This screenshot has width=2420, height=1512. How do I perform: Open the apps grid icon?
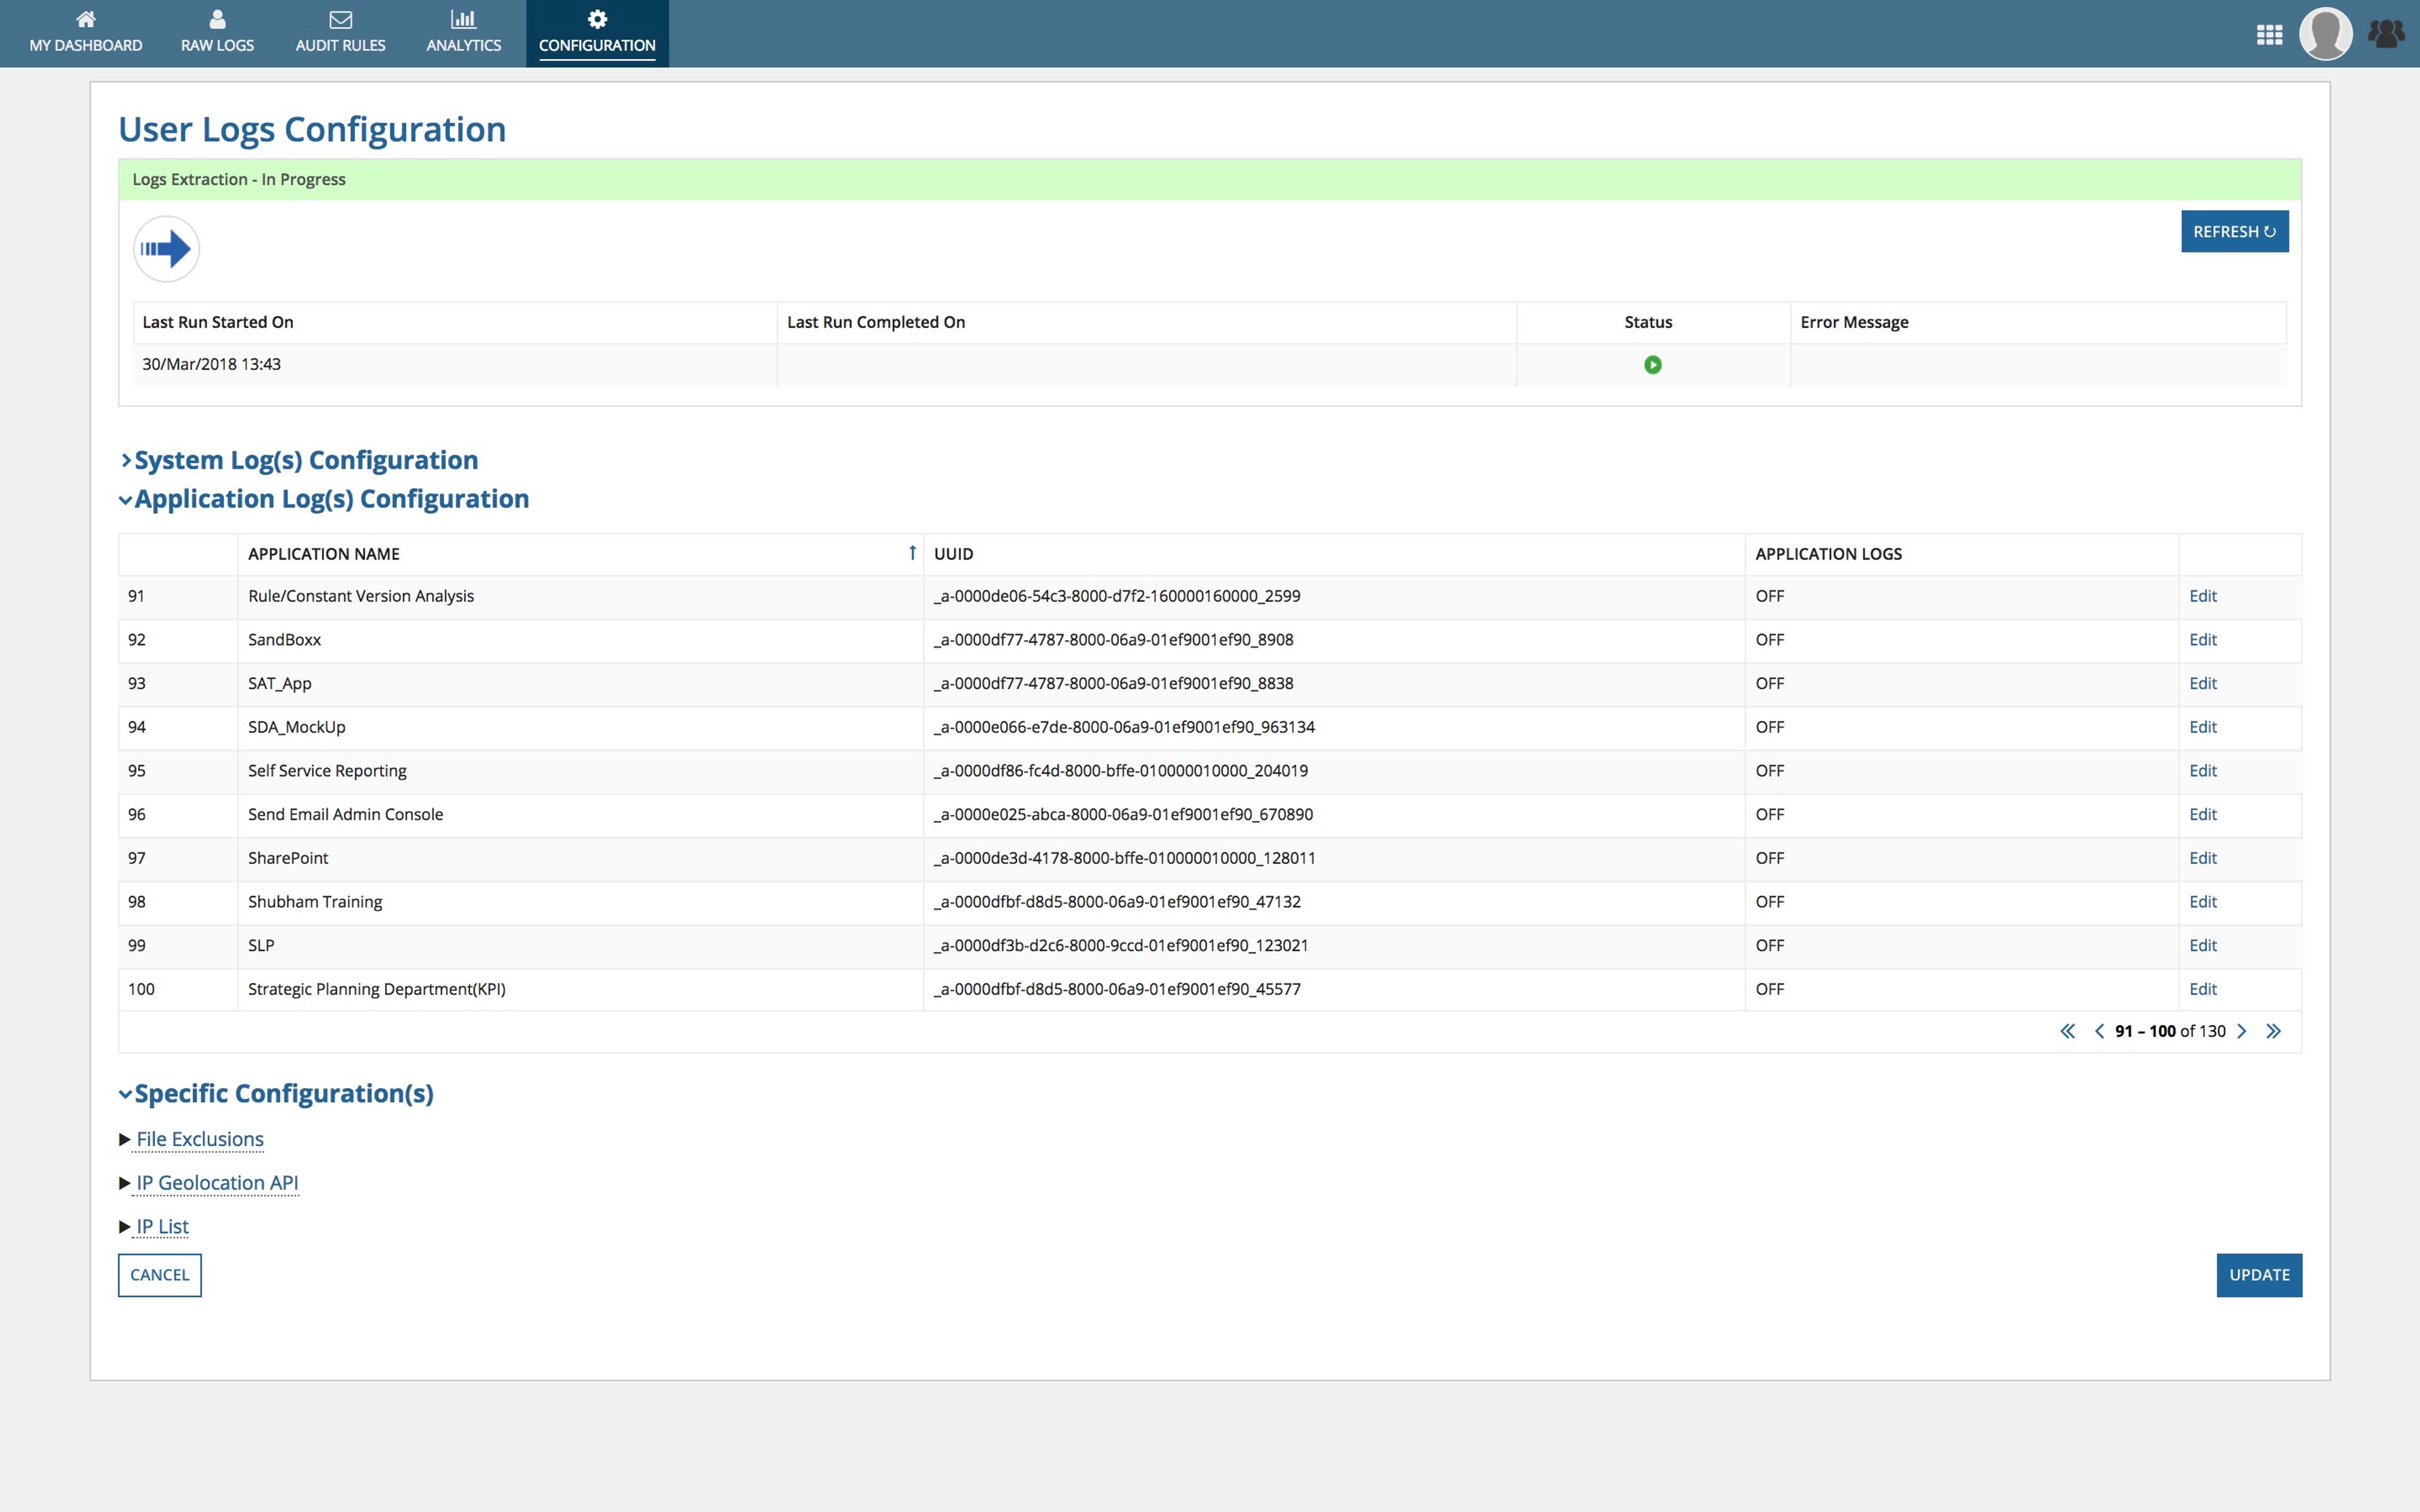click(x=2269, y=35)
